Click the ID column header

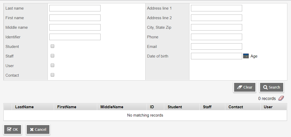point(152,107)
